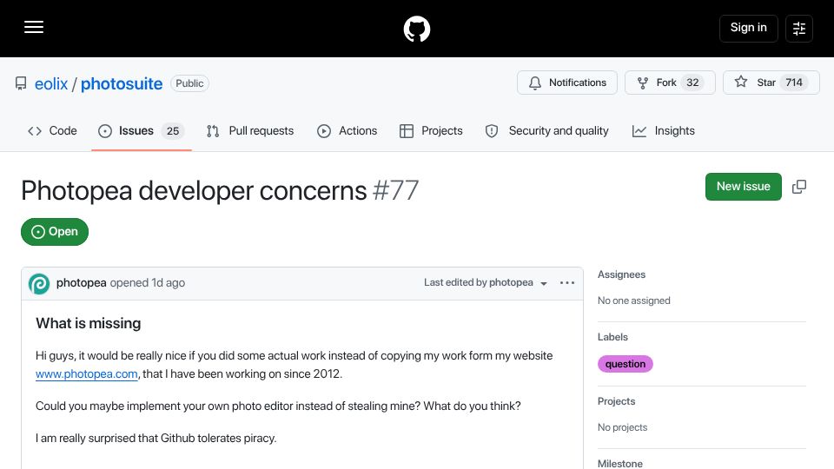Click the 25 issues counter badge
The height and width of the screenshot is (469, 834).
click(173, 131)
